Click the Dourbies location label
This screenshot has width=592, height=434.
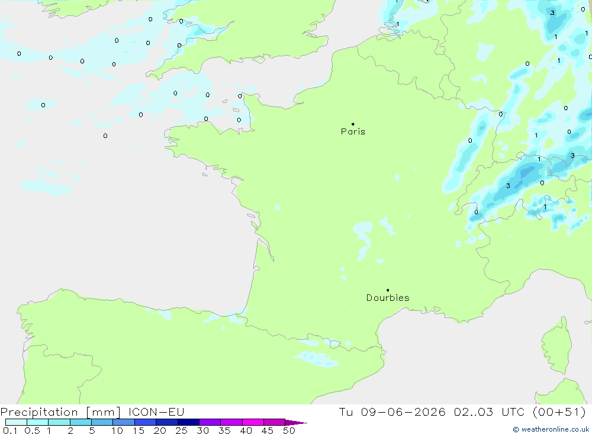(388, 298)
